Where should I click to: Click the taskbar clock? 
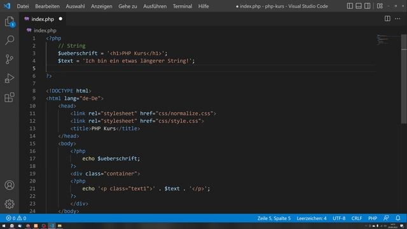click(393, 226)
